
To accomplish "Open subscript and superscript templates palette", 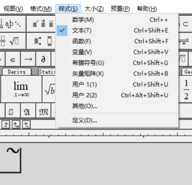I will point(42,41).
